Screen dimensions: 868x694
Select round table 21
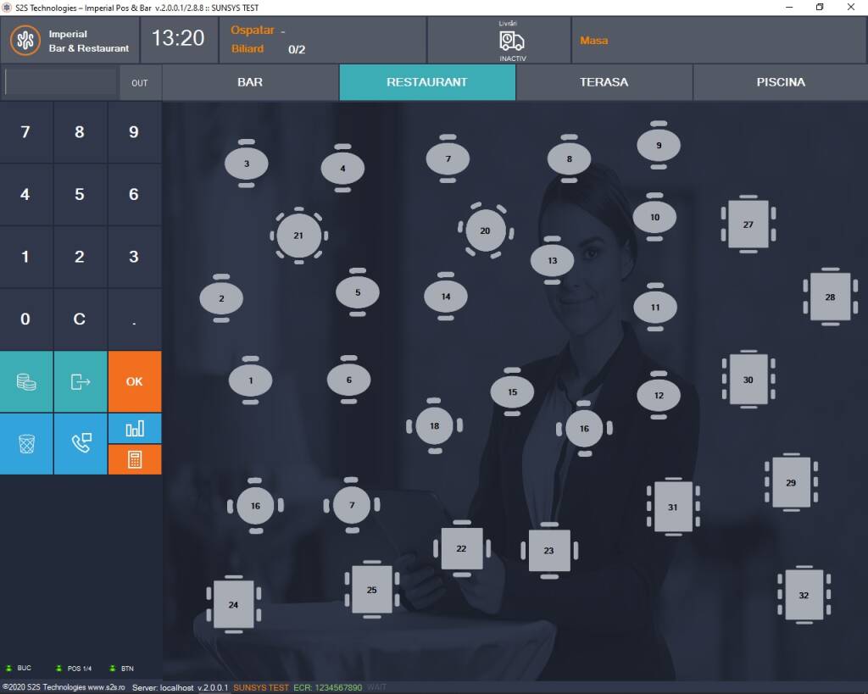298,236
